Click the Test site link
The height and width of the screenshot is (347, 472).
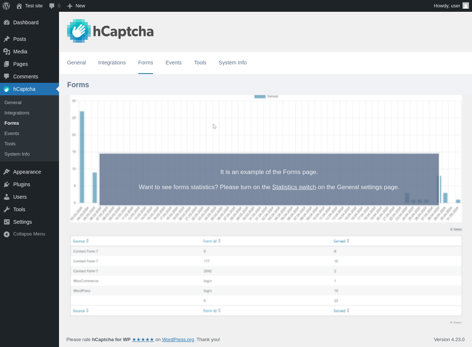34,6
